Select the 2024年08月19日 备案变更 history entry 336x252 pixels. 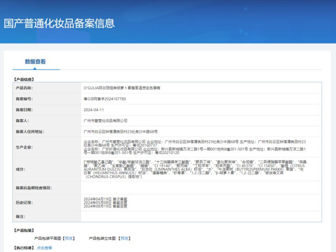(x=105, y=206)
